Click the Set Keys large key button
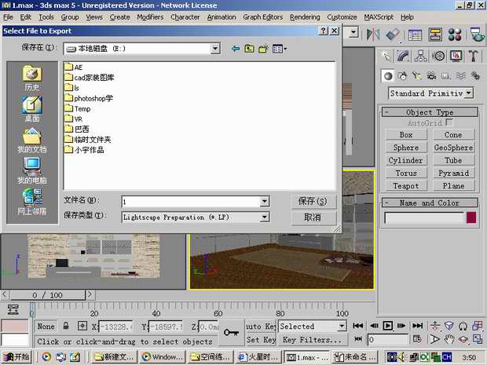The width and height of the screenshot is (487, 365). pyautogui.click(x=232, y=333)
